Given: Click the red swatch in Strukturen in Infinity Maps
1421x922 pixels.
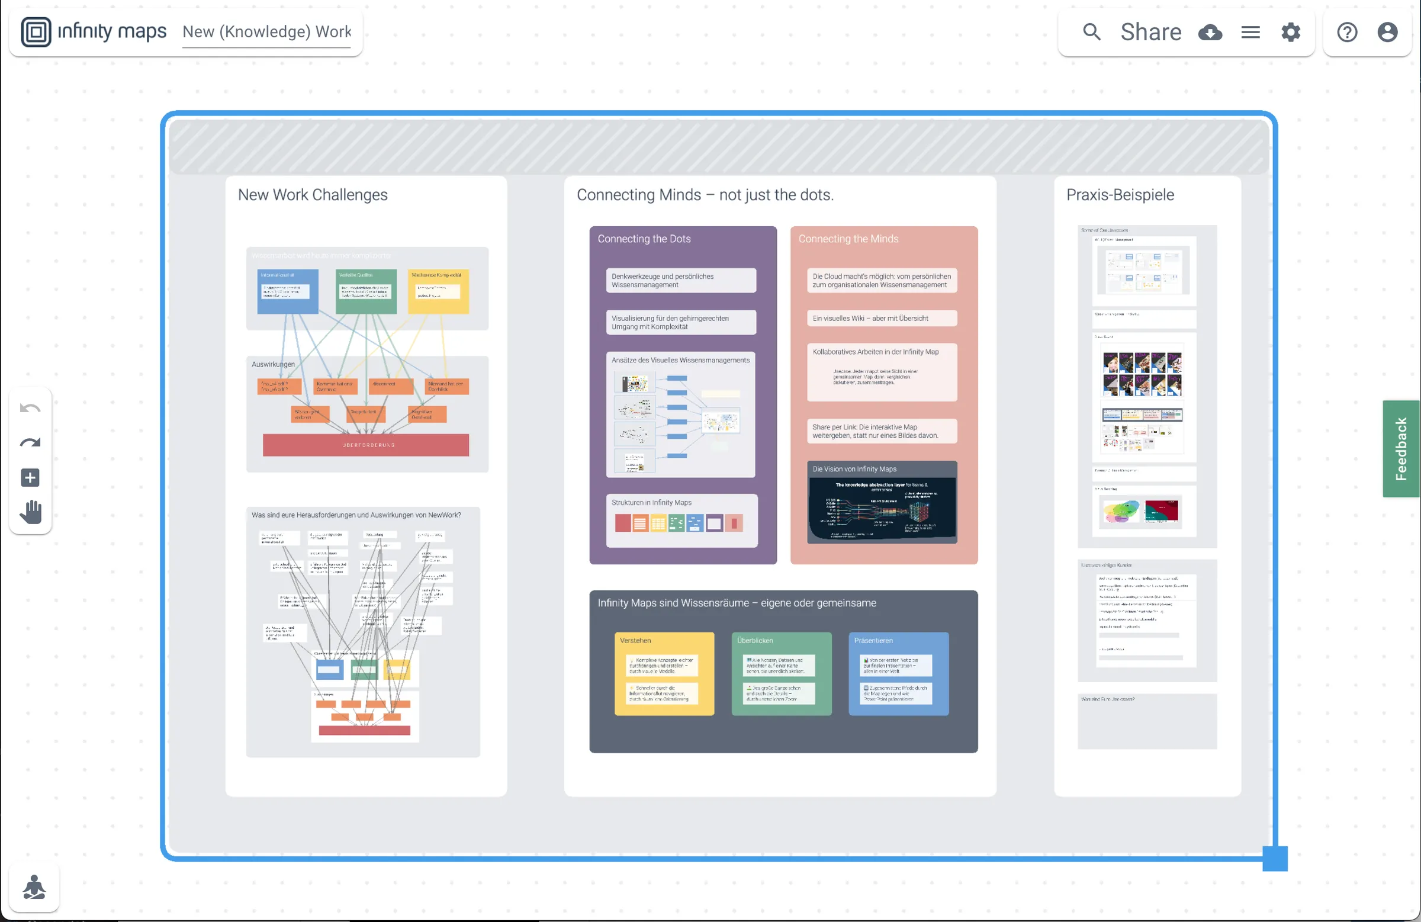Looking at the screenshot, I should pyautogui.click(x=622, y=523).
